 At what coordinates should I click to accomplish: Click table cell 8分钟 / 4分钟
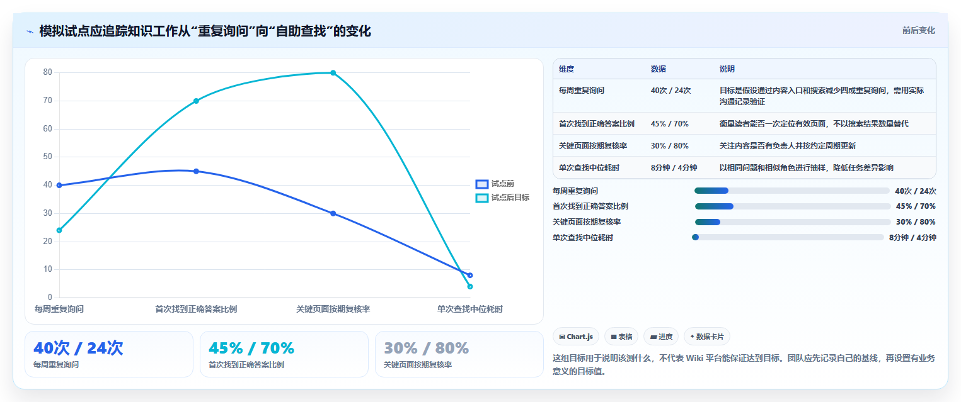pyautogui.click(x=674, y=168)
